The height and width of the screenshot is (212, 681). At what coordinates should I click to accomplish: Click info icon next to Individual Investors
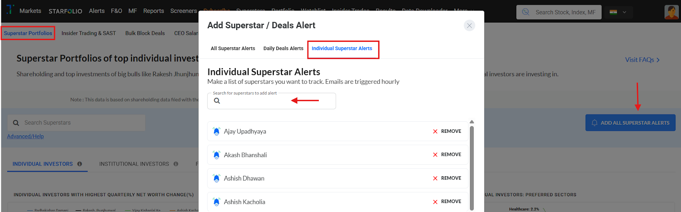coord(80,164)
